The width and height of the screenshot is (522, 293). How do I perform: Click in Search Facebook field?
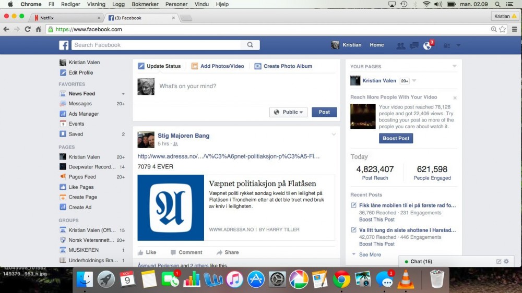pyautogui.click(x=157, y=45)
